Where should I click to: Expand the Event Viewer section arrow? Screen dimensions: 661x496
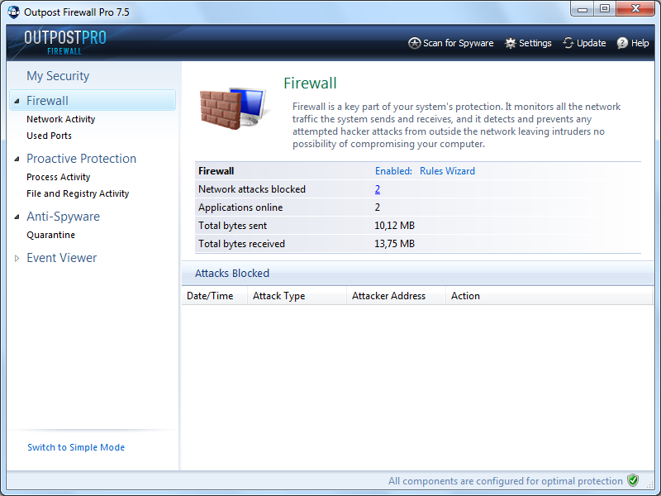(x=17, y=258)
